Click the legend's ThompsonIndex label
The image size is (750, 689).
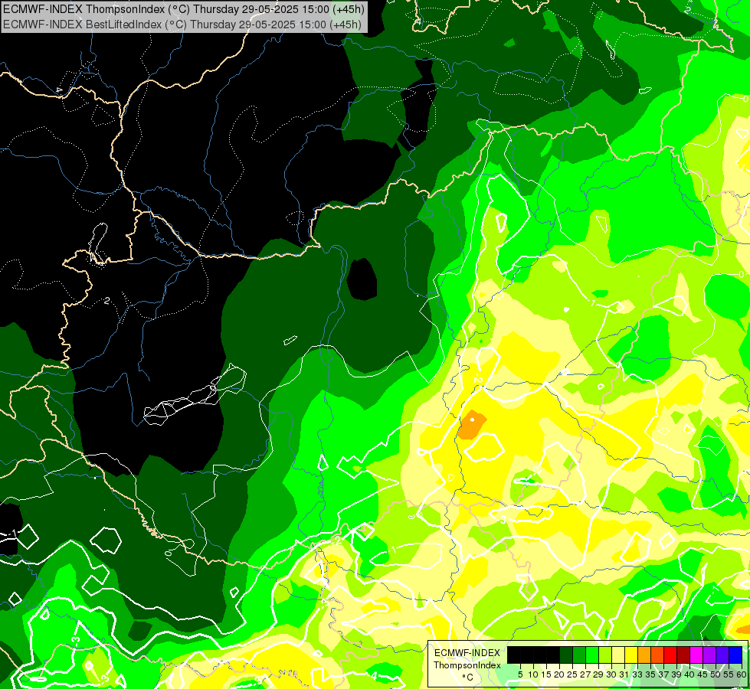467,665
